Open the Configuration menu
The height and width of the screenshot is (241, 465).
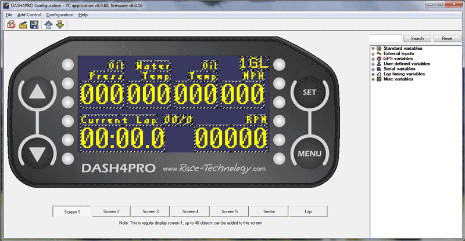coord(60,14)
